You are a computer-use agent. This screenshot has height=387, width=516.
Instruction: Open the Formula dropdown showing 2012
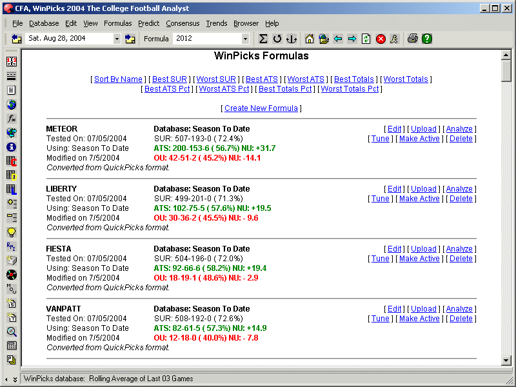tap(245, 39)
